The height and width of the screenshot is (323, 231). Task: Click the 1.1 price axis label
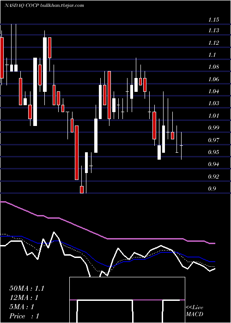(x=212, y=55)
